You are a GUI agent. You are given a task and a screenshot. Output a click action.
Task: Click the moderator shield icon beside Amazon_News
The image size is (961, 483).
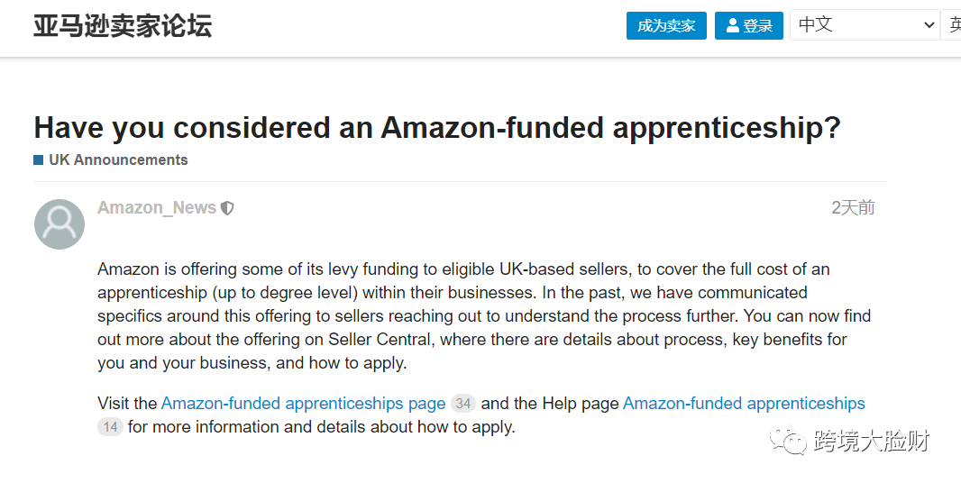pos(228,208)
